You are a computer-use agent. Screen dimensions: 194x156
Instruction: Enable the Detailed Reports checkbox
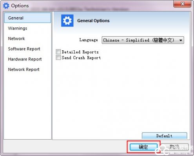click(x=58, y=52)
